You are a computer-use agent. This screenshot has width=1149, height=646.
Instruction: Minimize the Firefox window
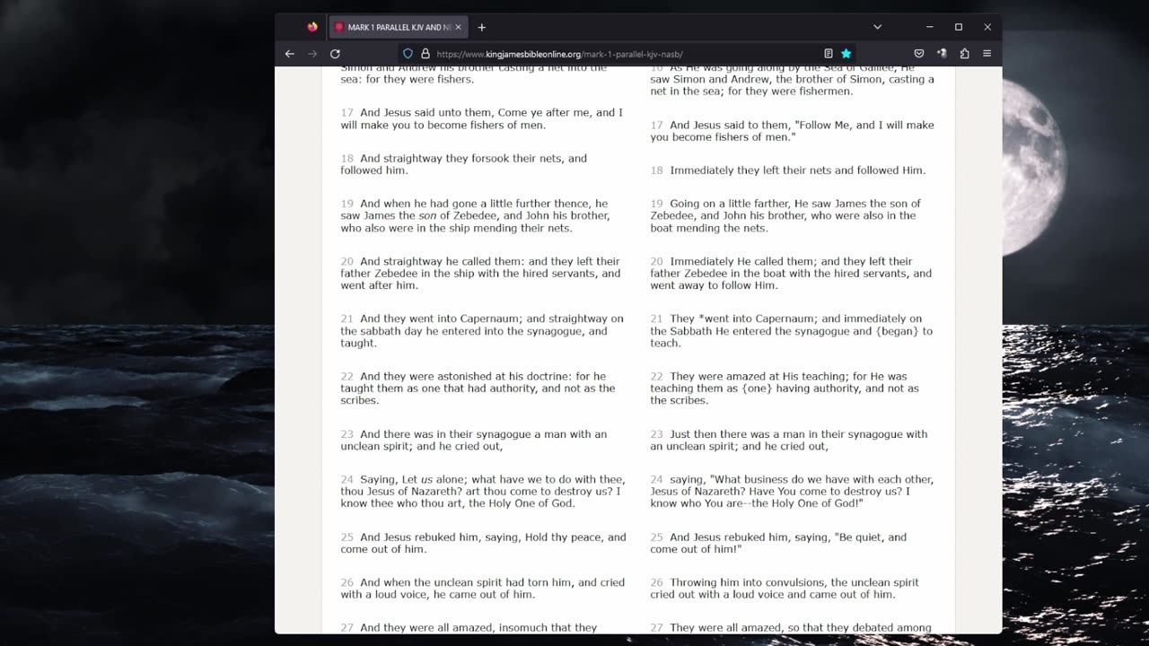click(x=929, y=27)
